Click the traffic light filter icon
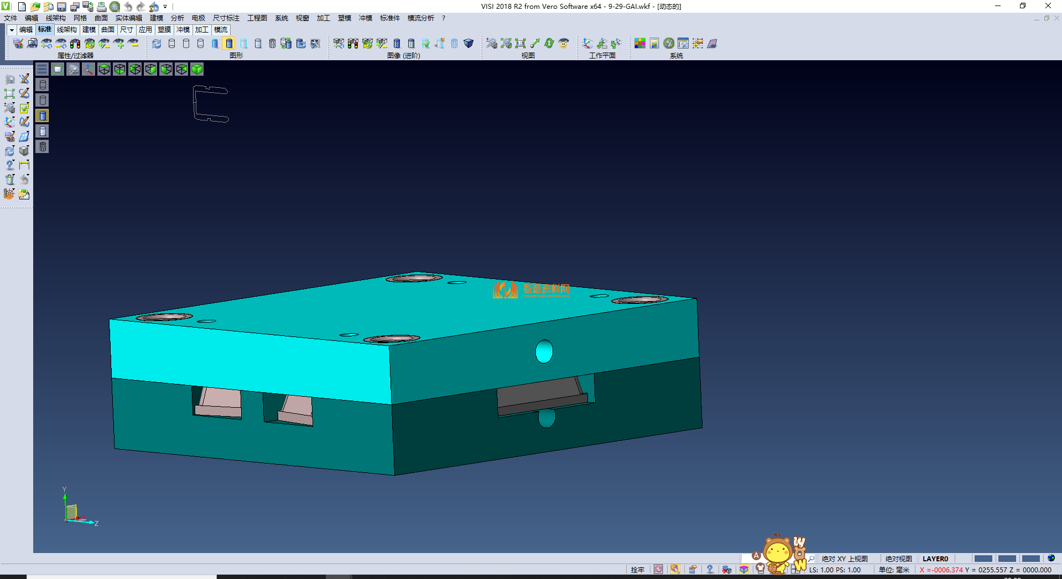 (75, 43)
